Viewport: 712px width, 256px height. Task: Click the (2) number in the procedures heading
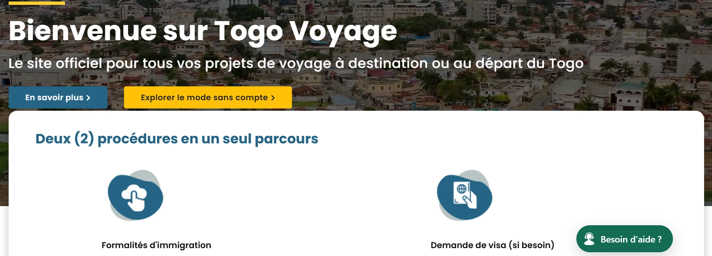pos(84,139)
